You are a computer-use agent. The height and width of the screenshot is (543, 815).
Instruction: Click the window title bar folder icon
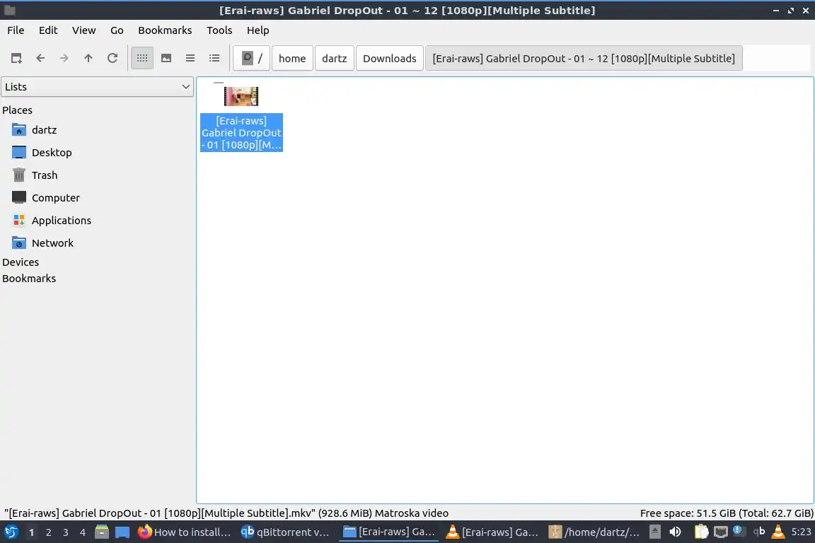(9, 10)
